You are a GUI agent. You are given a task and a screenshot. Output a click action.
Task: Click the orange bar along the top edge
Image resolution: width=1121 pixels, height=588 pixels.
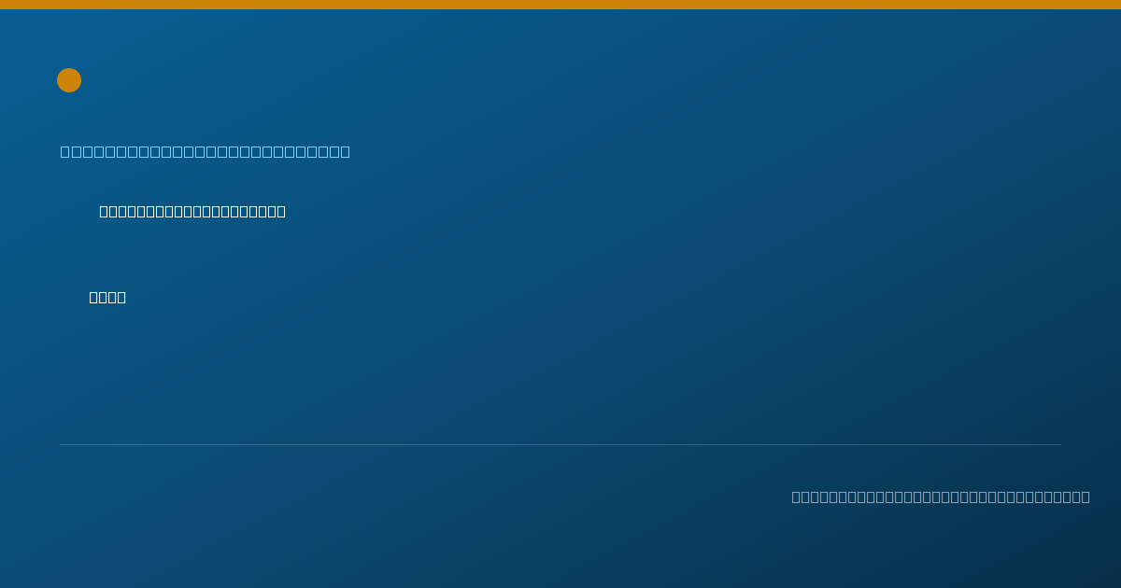(560, 5)
